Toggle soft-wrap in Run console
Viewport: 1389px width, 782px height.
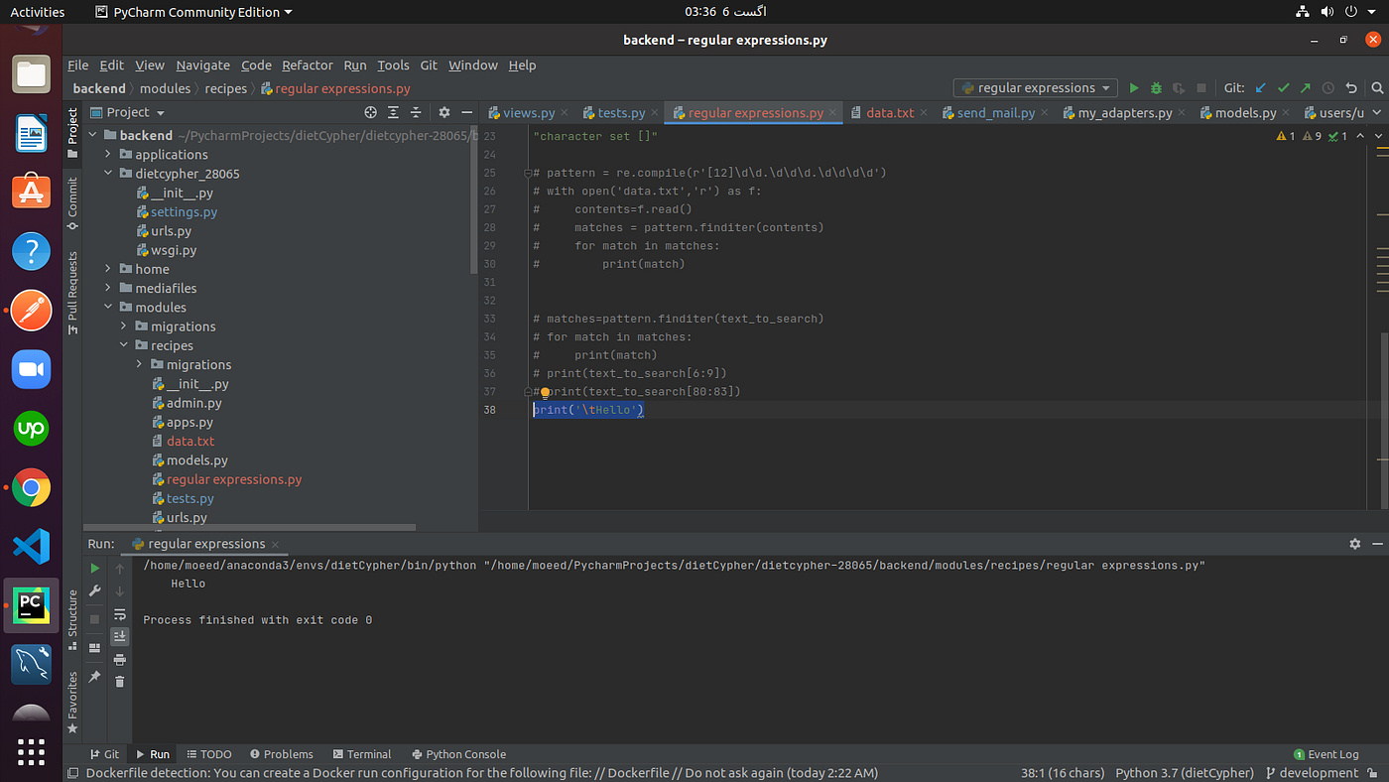tap(120, 614)
